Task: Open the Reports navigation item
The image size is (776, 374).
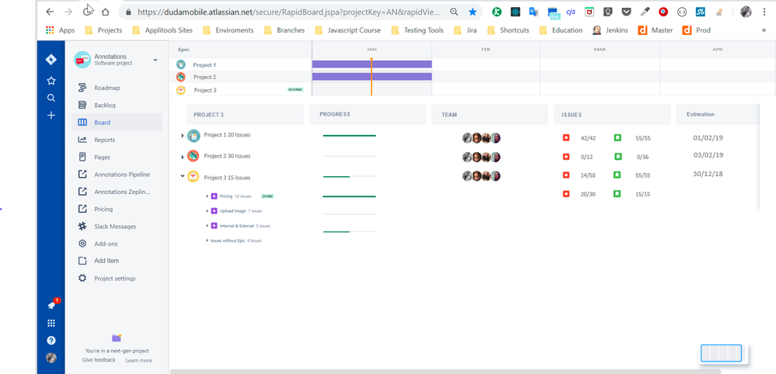Action: [x=117, y=140]
